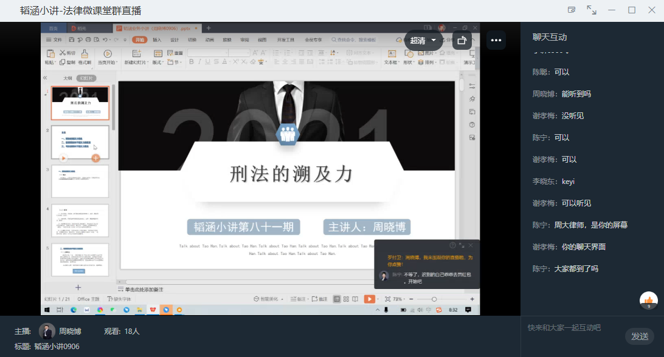Image resolution: width=664 pixels, height=357 pixels.
Task: Click the Windows Start button in shared screen
Action: tap(47, 310)
